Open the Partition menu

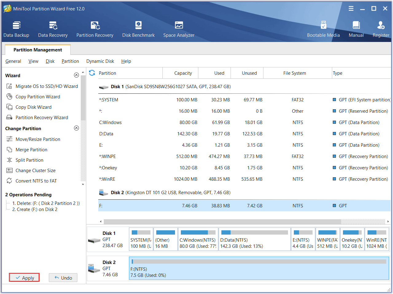pos(70,61)
